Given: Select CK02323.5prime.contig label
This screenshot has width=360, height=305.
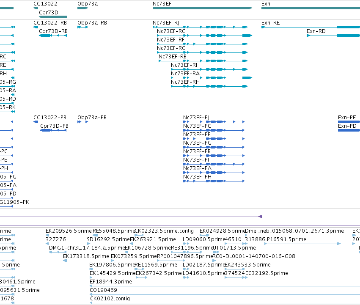Looking at the screenshot, I should pyautogui.click(x=164, y=231).
